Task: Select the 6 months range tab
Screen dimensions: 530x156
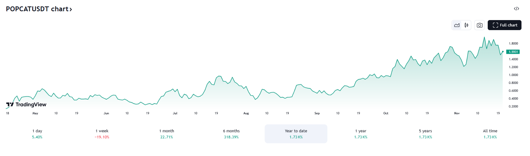Action: 231,134
